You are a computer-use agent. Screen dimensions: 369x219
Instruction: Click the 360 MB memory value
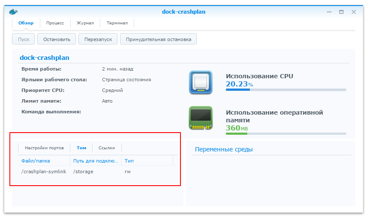pos(237,128)
